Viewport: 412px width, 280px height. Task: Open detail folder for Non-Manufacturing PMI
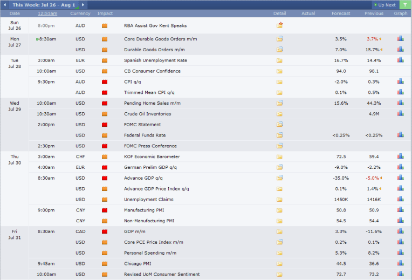pyautogui.click(x=279, y=221)
